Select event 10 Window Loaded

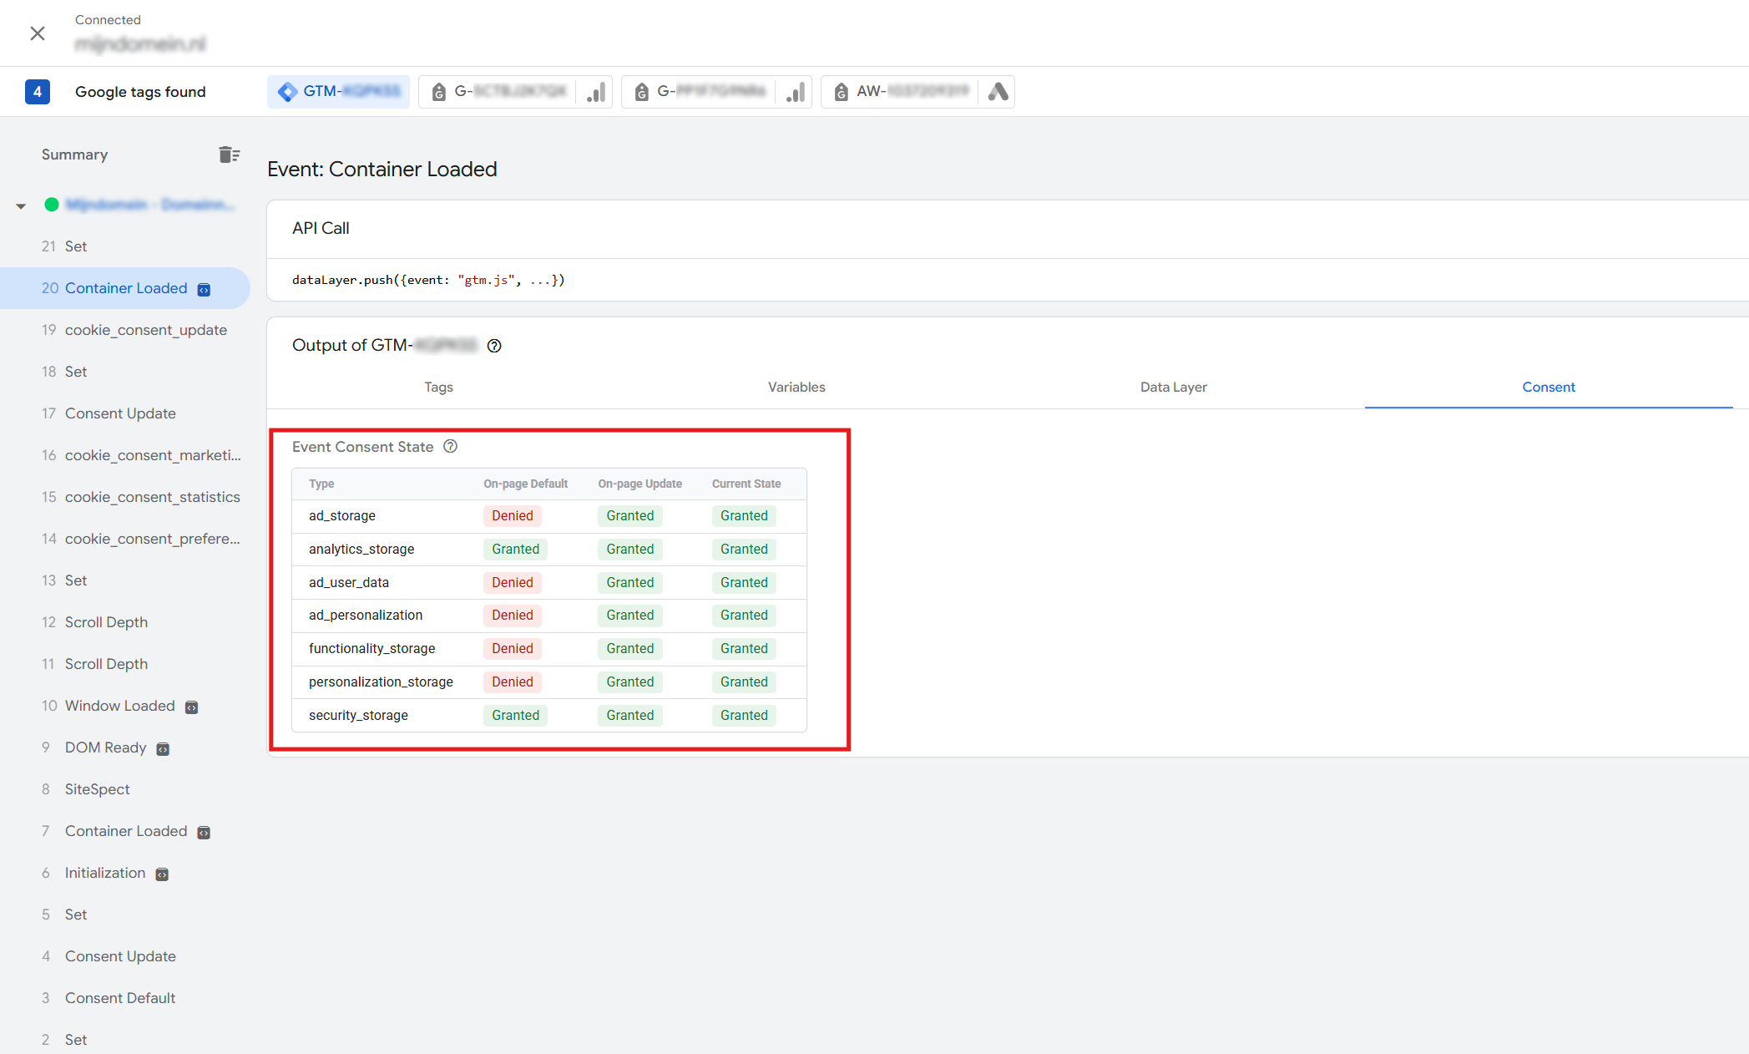coord(119,706)
